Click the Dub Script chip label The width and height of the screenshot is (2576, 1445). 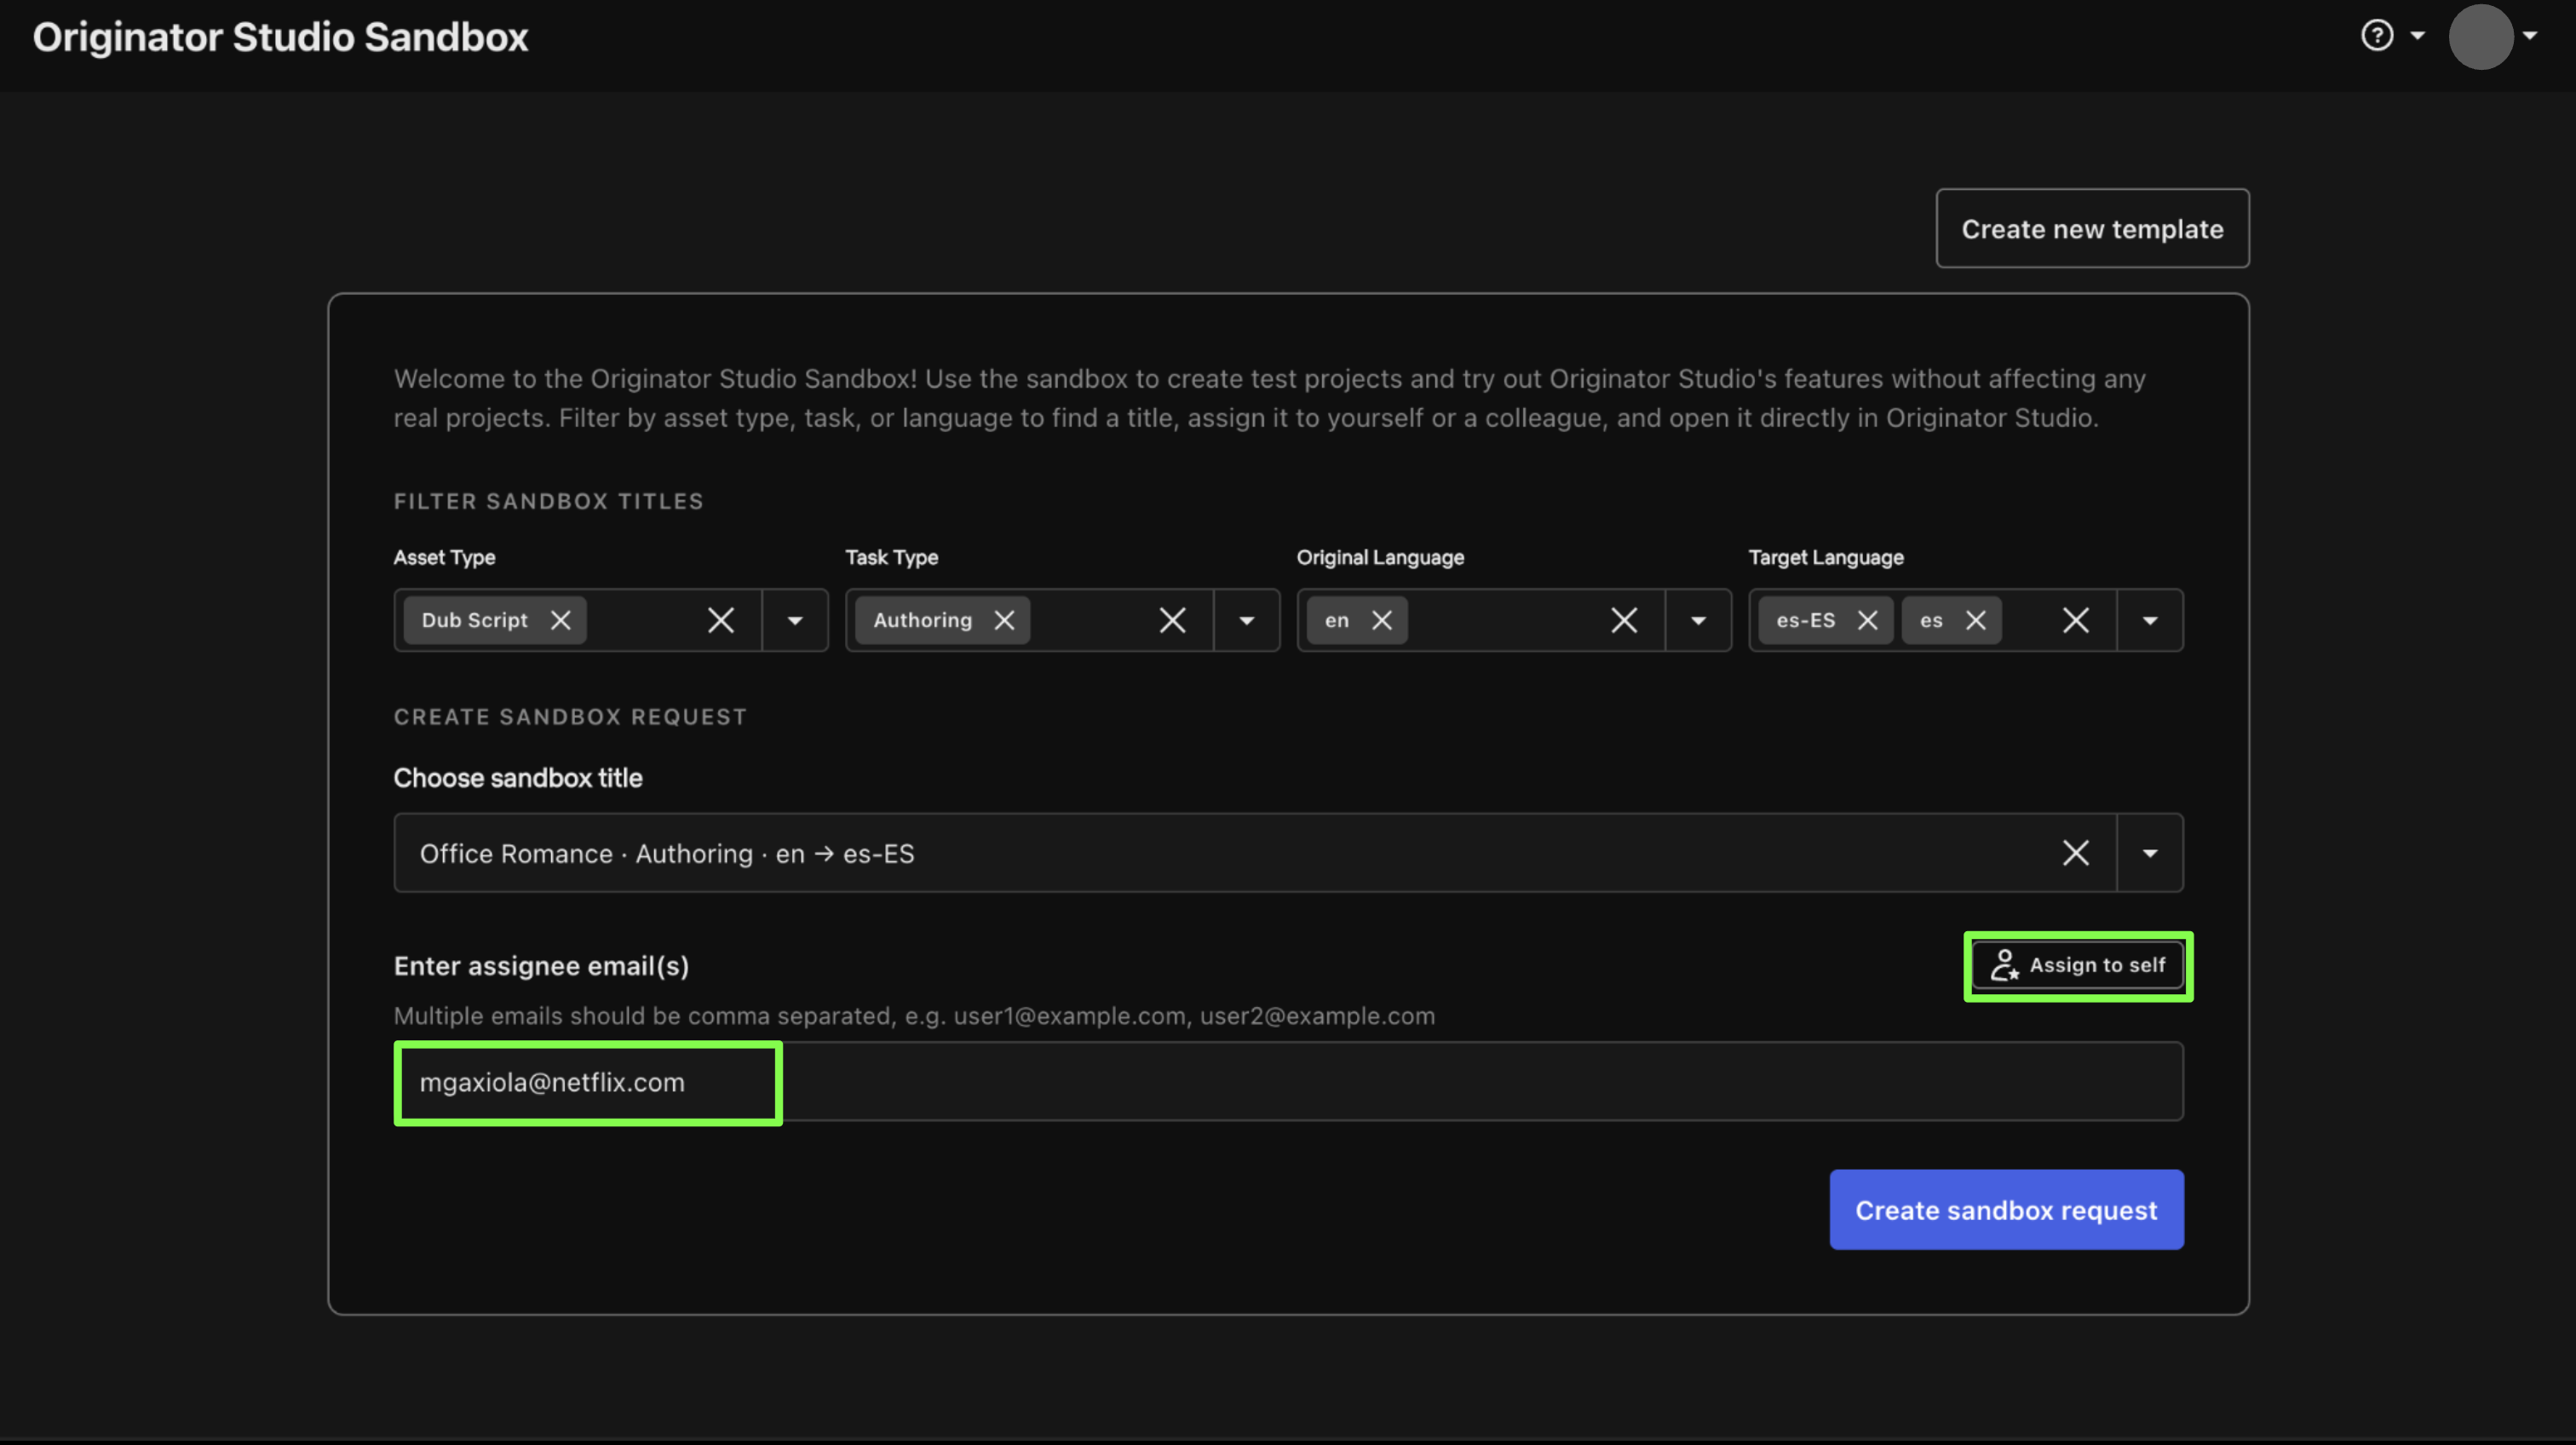(474, 620)
